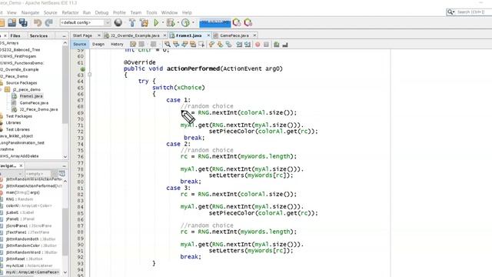492x277 pixels.
Task: Click the search magnifier icon in top right
Action: (450, 12)
